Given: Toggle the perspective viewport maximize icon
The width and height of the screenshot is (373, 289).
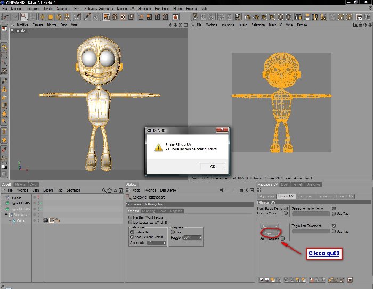Looking at the screenshot, I should pyautogui.click(x=185, y=24).
